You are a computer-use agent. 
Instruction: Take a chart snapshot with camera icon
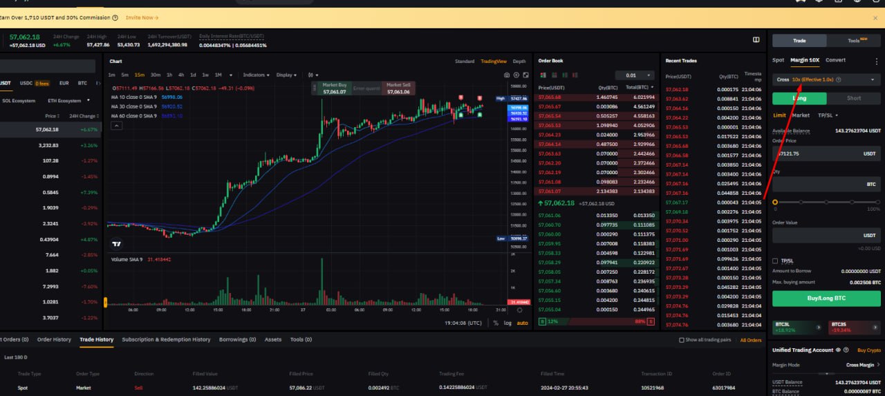coord(507,75)
